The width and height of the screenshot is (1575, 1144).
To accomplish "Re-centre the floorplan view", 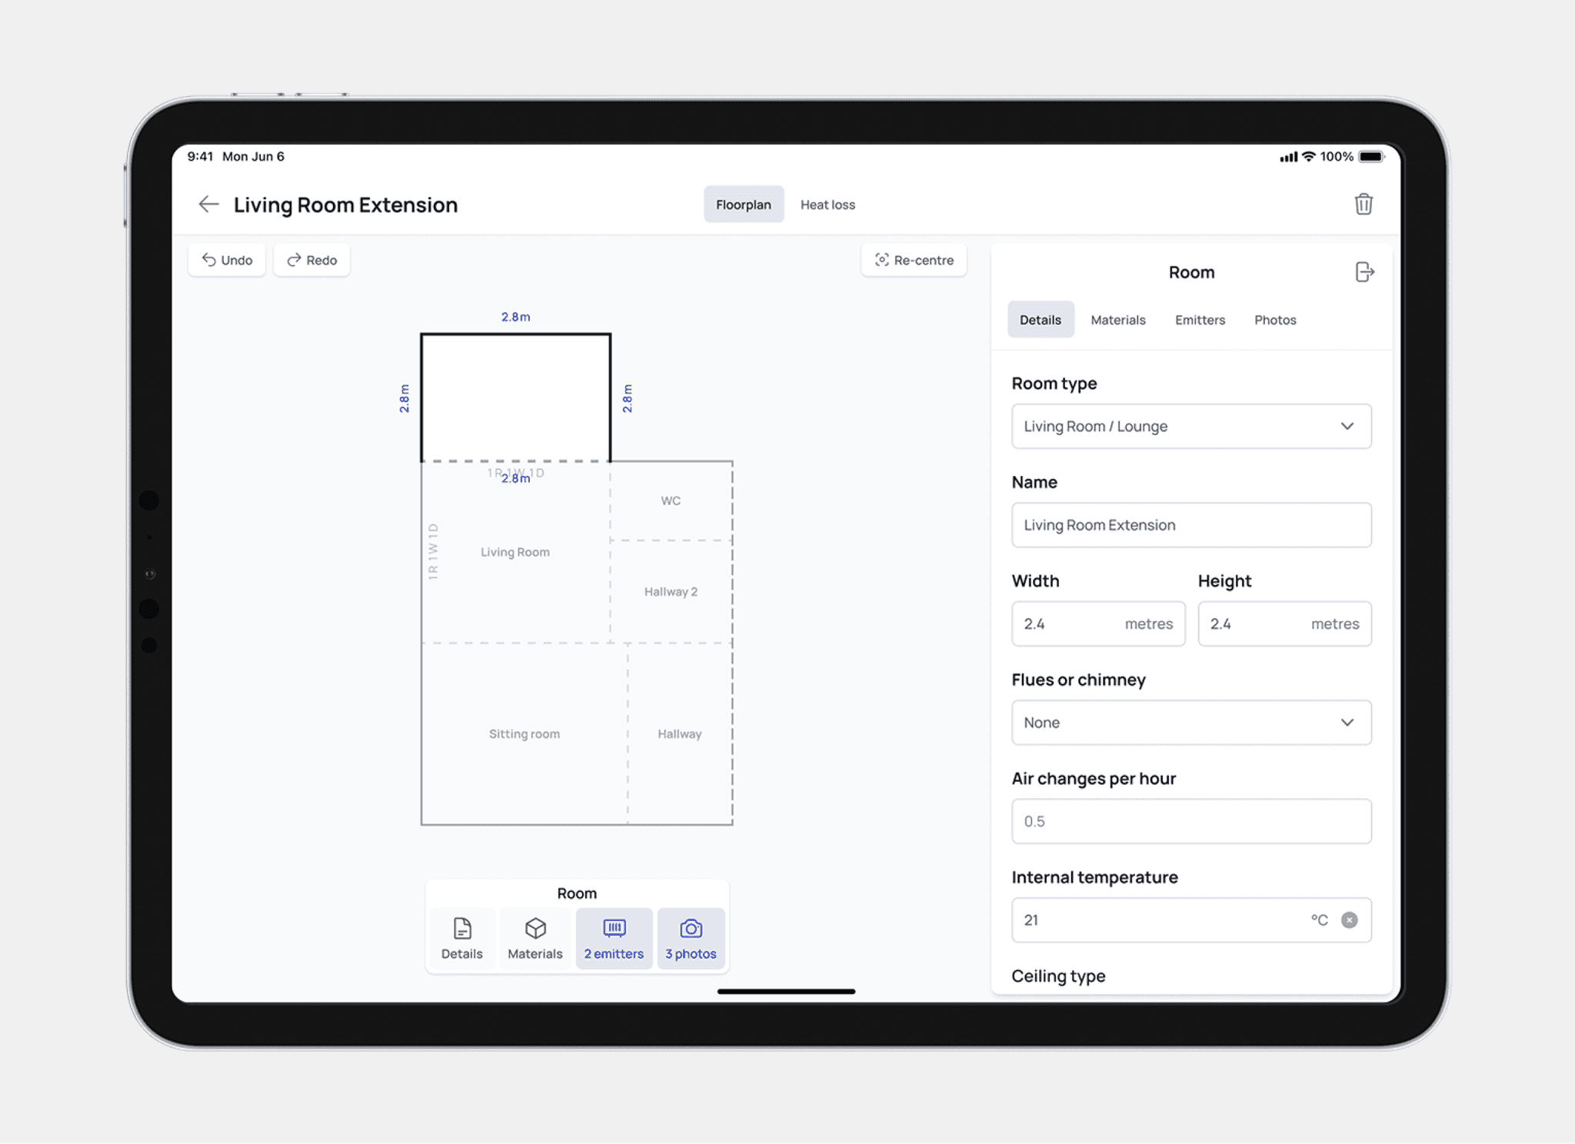I will [x=914, y=260].
